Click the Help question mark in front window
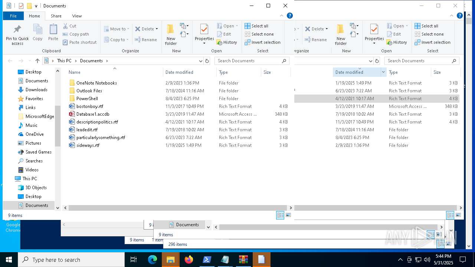 290,16
